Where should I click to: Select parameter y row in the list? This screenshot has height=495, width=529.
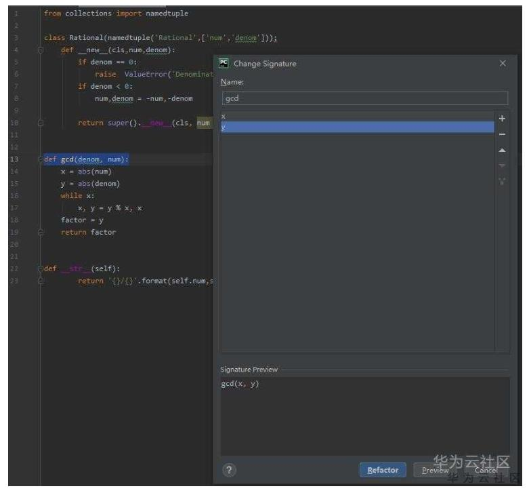point(358,127)
